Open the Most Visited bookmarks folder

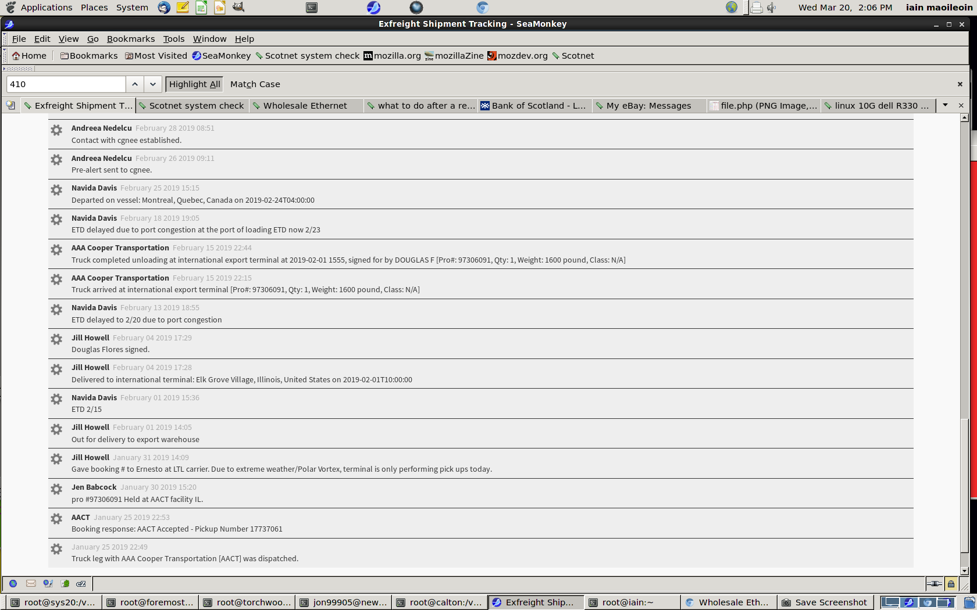tap(156, 56)
